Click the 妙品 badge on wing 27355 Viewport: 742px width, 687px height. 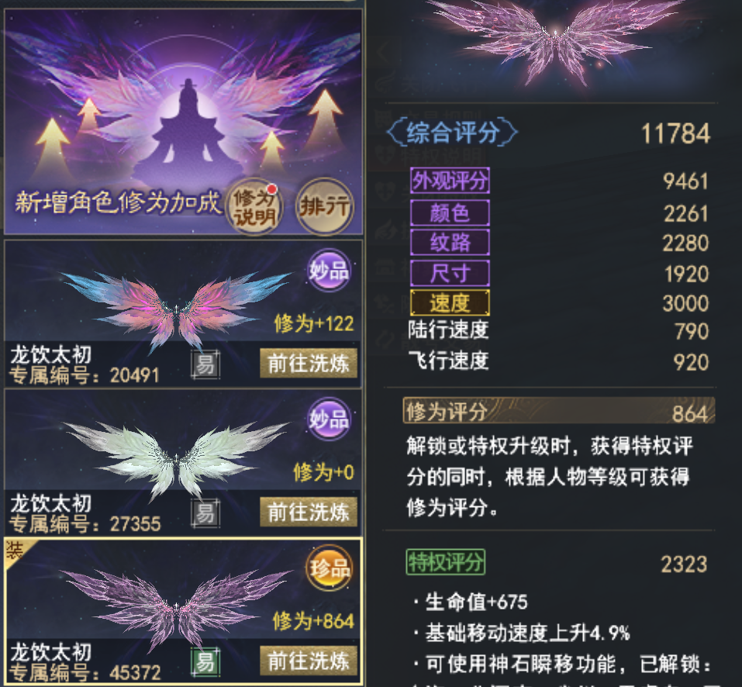point(330,419)
